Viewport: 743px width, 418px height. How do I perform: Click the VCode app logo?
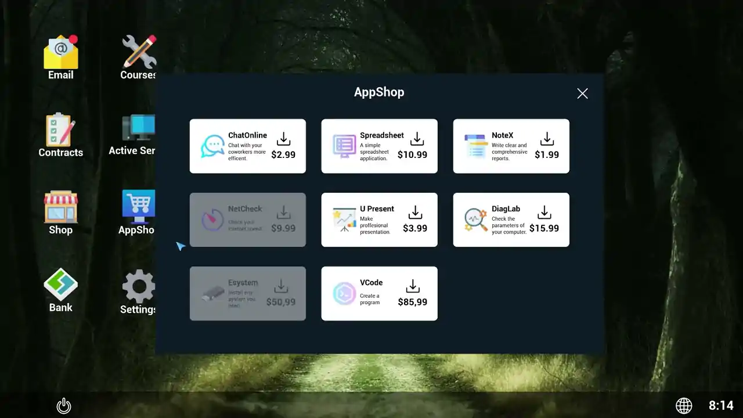click(344, 294)
